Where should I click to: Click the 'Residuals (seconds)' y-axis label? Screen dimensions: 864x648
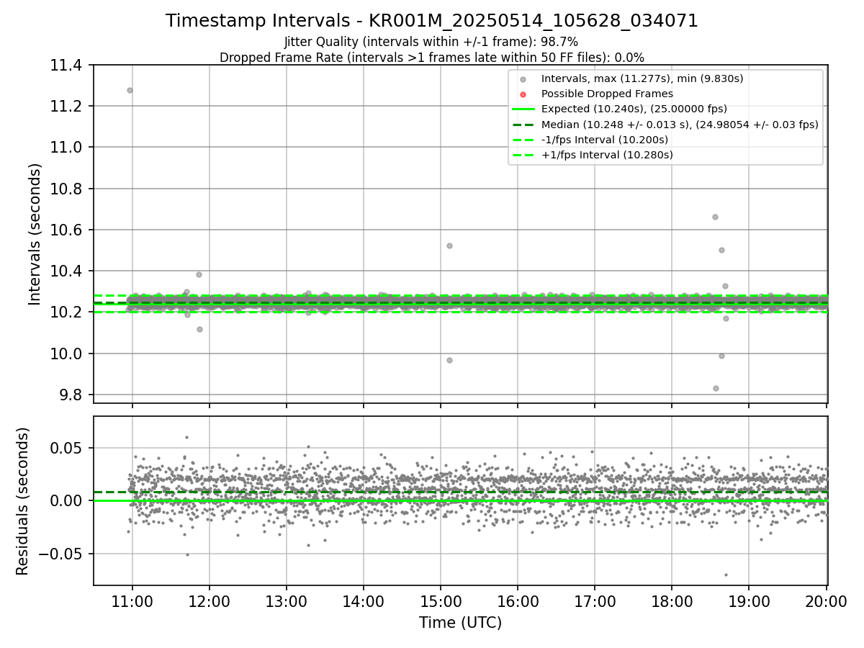23,501
